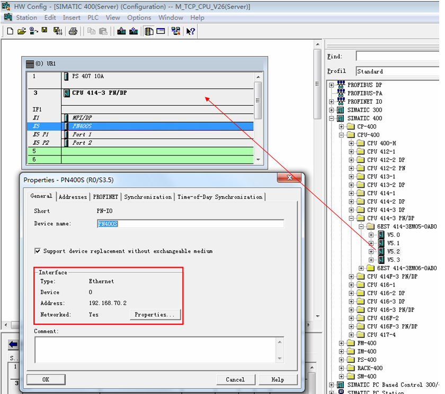
Task: Switch to the Addresses tab
Action: pos(73,197)
